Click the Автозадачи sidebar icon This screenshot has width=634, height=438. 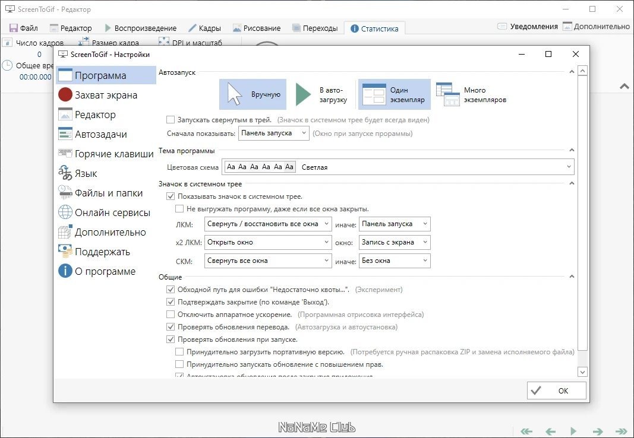(x=65, y=134)
